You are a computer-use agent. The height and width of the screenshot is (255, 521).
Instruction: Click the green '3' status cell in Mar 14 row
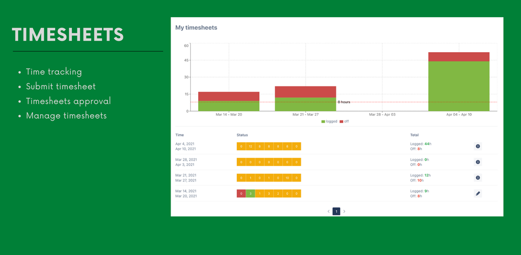[250, 193]
